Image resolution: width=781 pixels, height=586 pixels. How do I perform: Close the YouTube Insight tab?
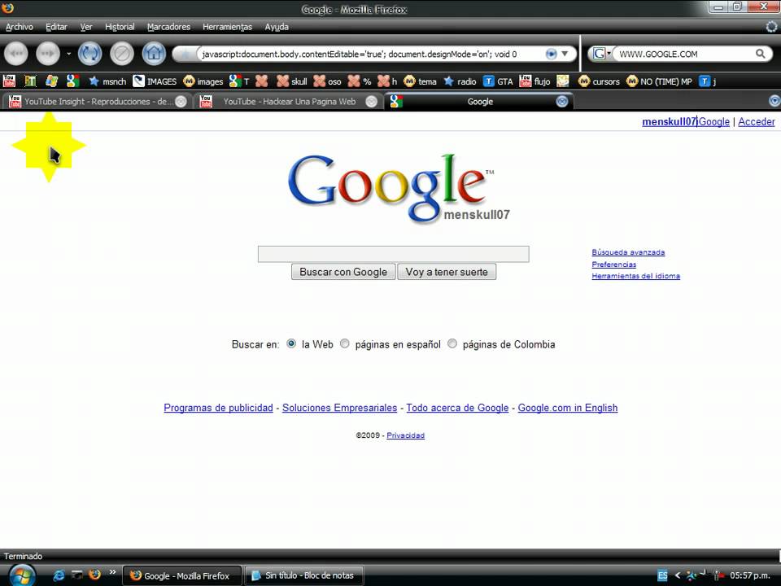tap(181, 102)
